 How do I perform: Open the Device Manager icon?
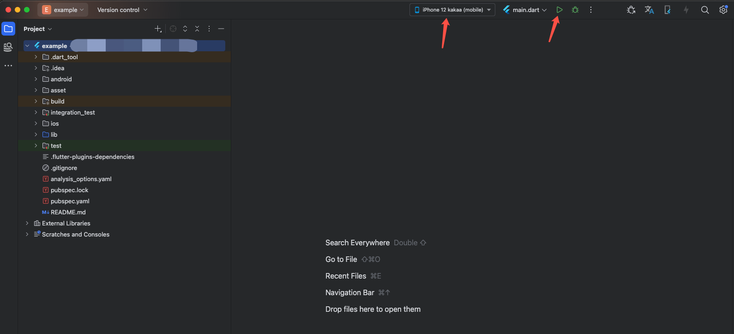(x=667, y=10)
